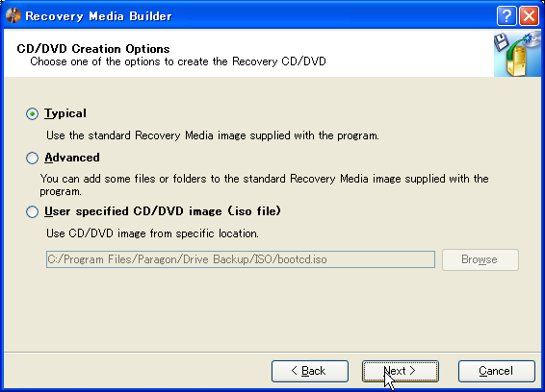
Task: Close the Recovery Media Builder window
Action: 529,16
